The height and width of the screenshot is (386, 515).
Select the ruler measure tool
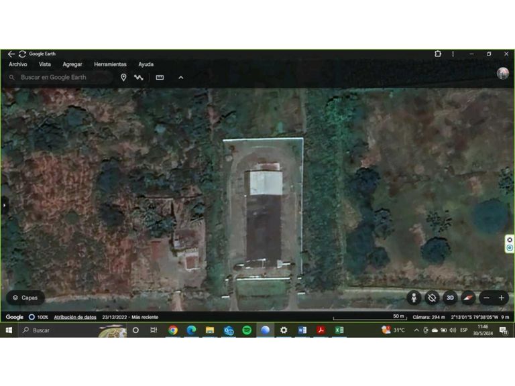coord(160,78)
